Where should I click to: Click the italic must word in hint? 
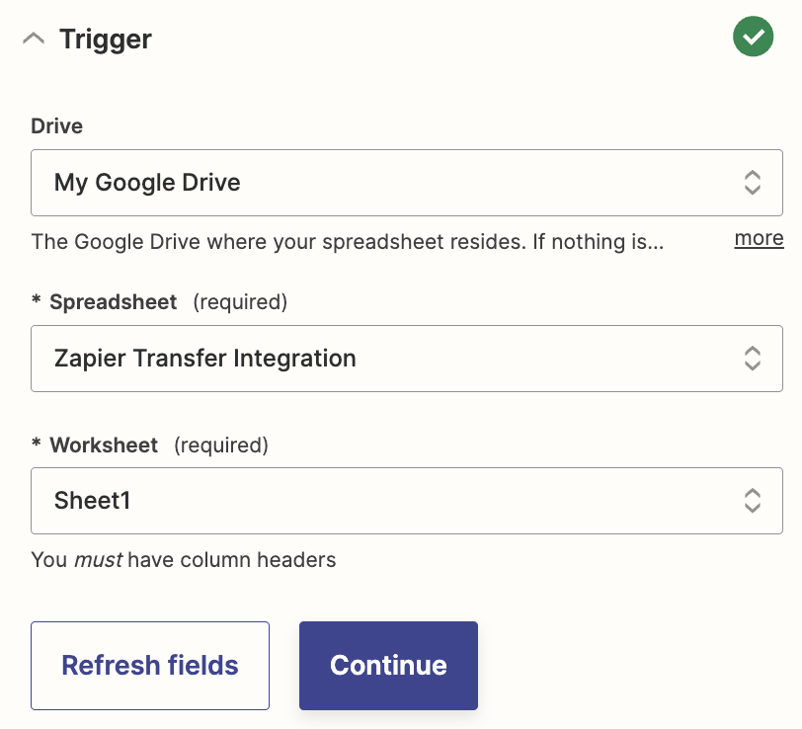(x=98, y=560)
